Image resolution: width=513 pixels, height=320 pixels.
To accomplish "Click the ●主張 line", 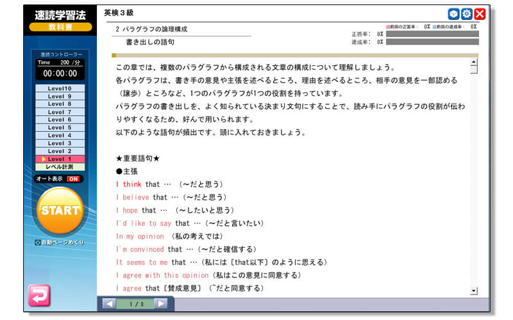I will [x=127, y=171].
